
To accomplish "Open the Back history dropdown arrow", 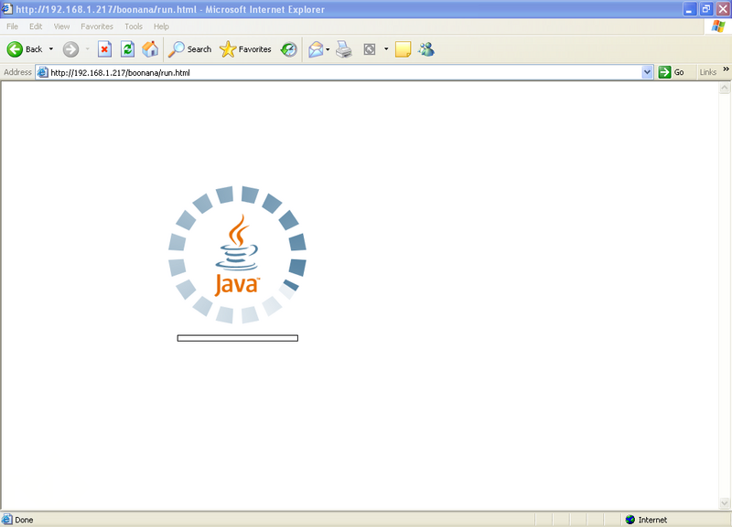I will coord(51,49).
